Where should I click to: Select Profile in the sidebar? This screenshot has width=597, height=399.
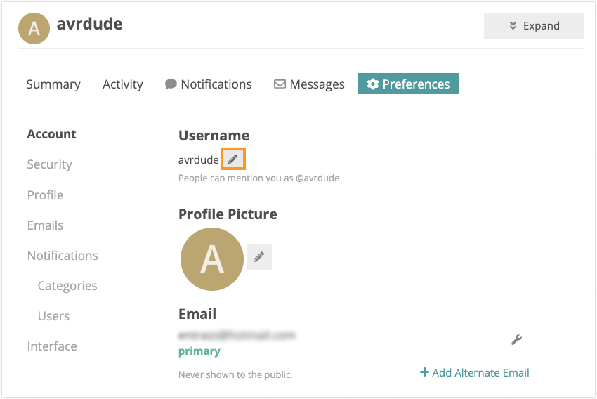coord(46,195)
